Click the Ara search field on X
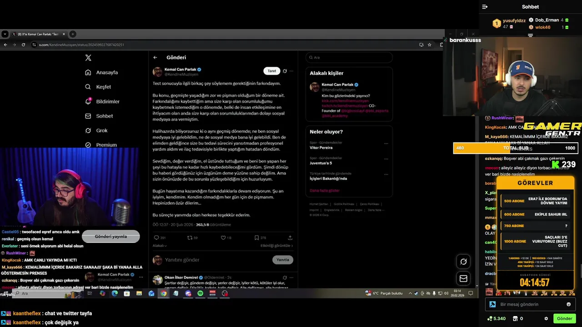 [349, 57]
